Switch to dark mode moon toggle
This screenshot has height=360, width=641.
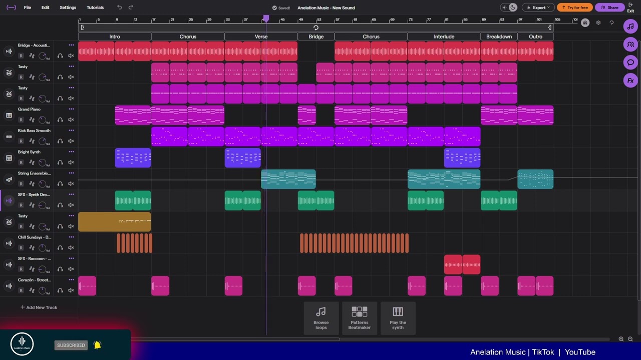coord(513,7)
